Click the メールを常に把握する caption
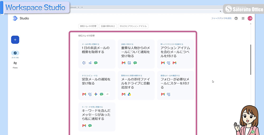 (x=91, y=44)
